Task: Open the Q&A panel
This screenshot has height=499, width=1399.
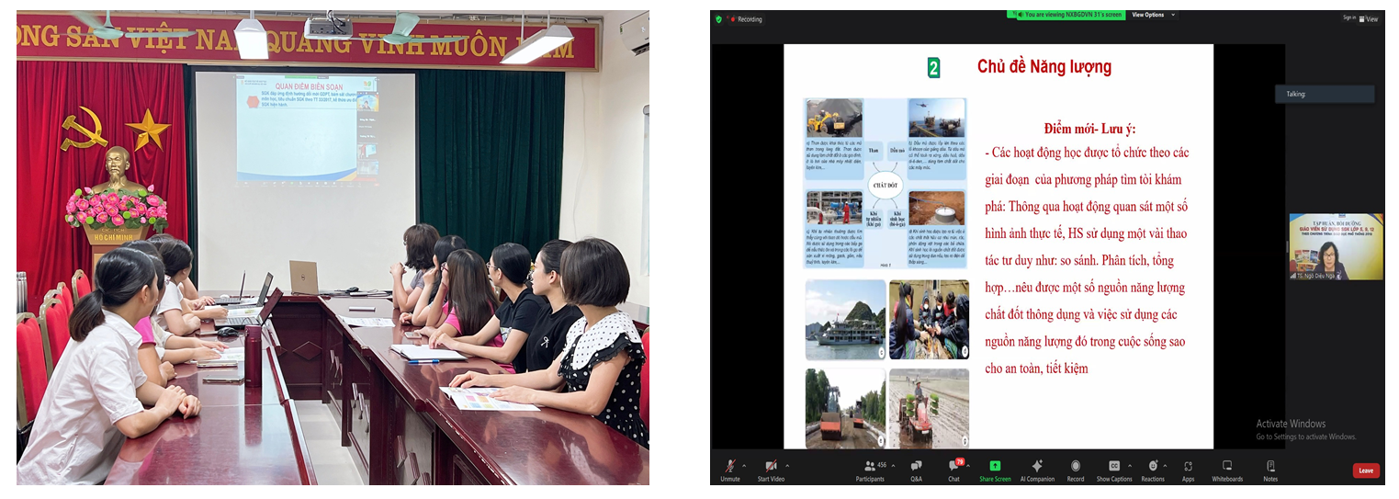Action: point(916,470)
